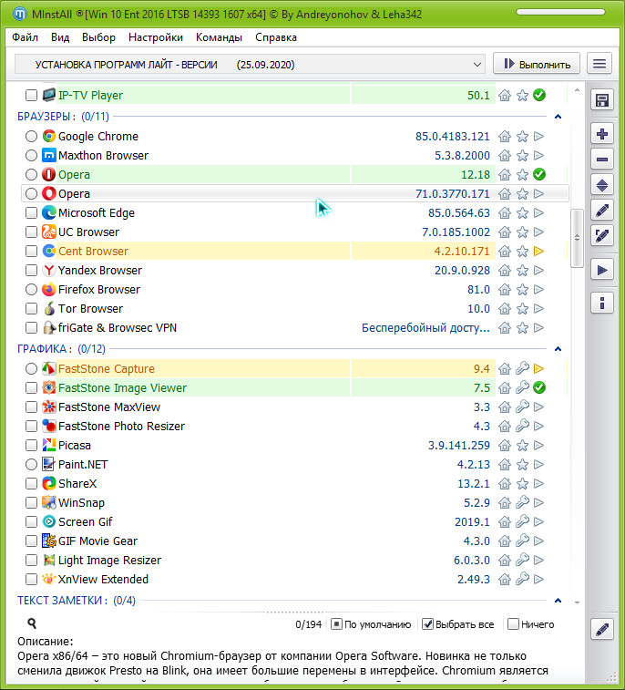Click the horizontal splitter above description
625x690 pixels.
[294, 613]
